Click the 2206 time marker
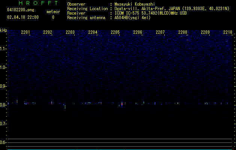 tap(138, 32)
